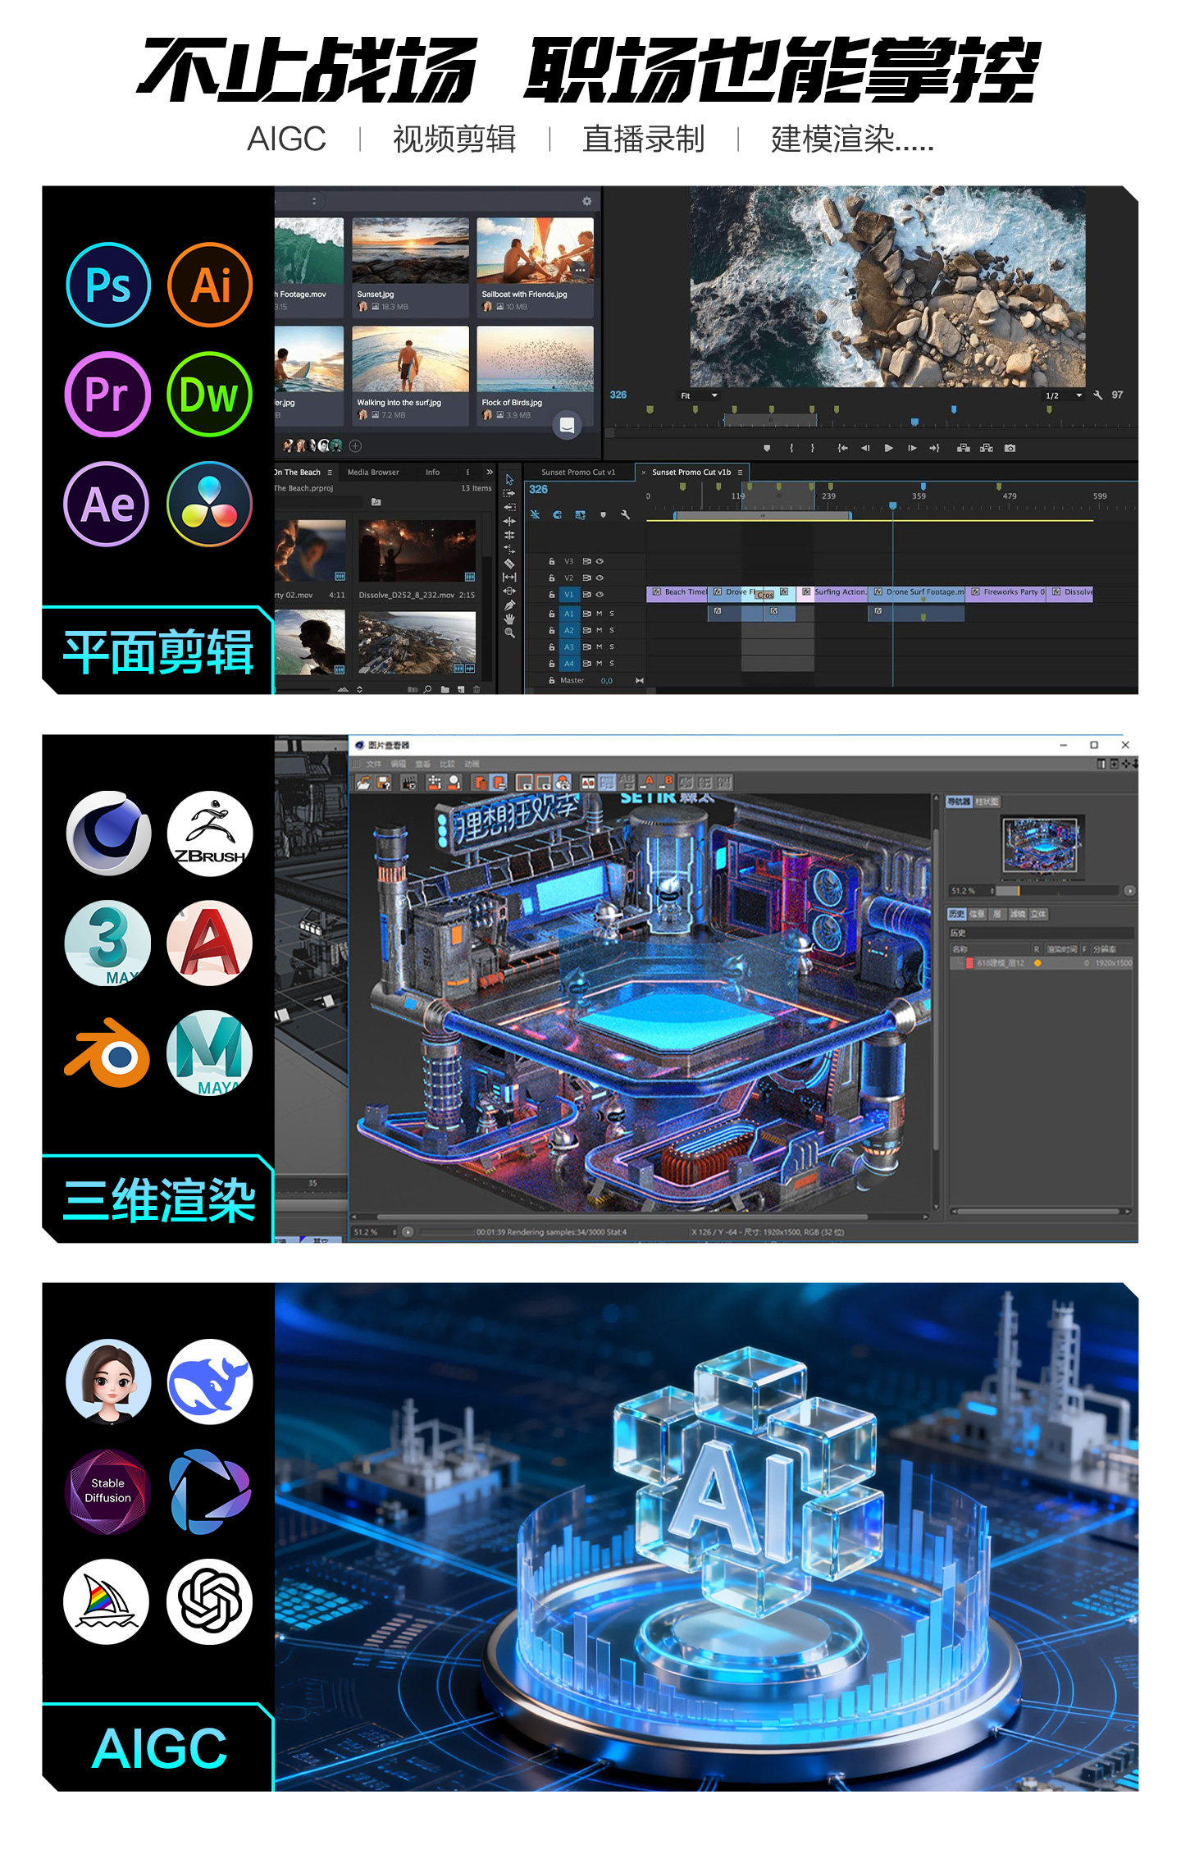Screen dimensions: 1181x1859
Task: Click the Midjourney sailboat icon
Action: point(107,1601)
